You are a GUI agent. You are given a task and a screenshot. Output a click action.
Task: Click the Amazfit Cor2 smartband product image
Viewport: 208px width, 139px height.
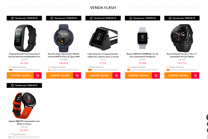[x=24, y=38]
